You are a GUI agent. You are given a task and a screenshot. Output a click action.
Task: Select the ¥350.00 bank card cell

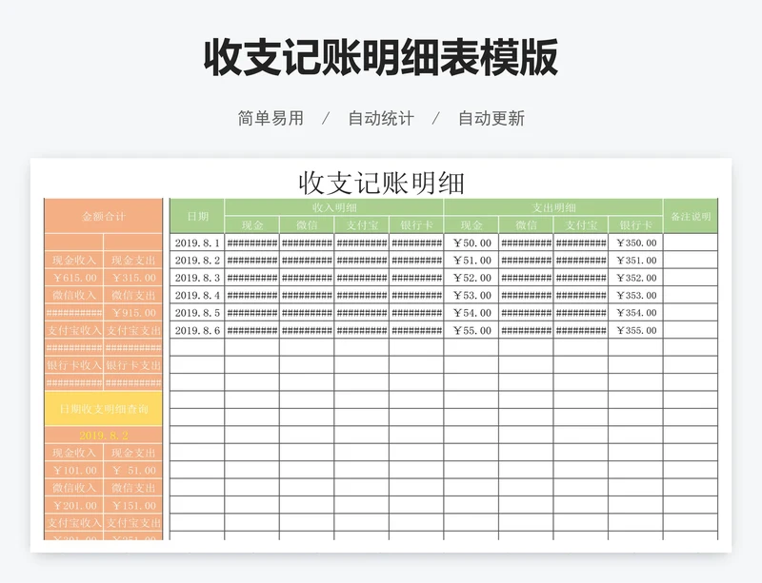point(635,243)
